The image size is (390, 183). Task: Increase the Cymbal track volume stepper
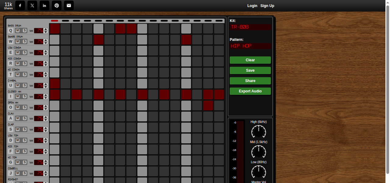click(x=45, y=84)
